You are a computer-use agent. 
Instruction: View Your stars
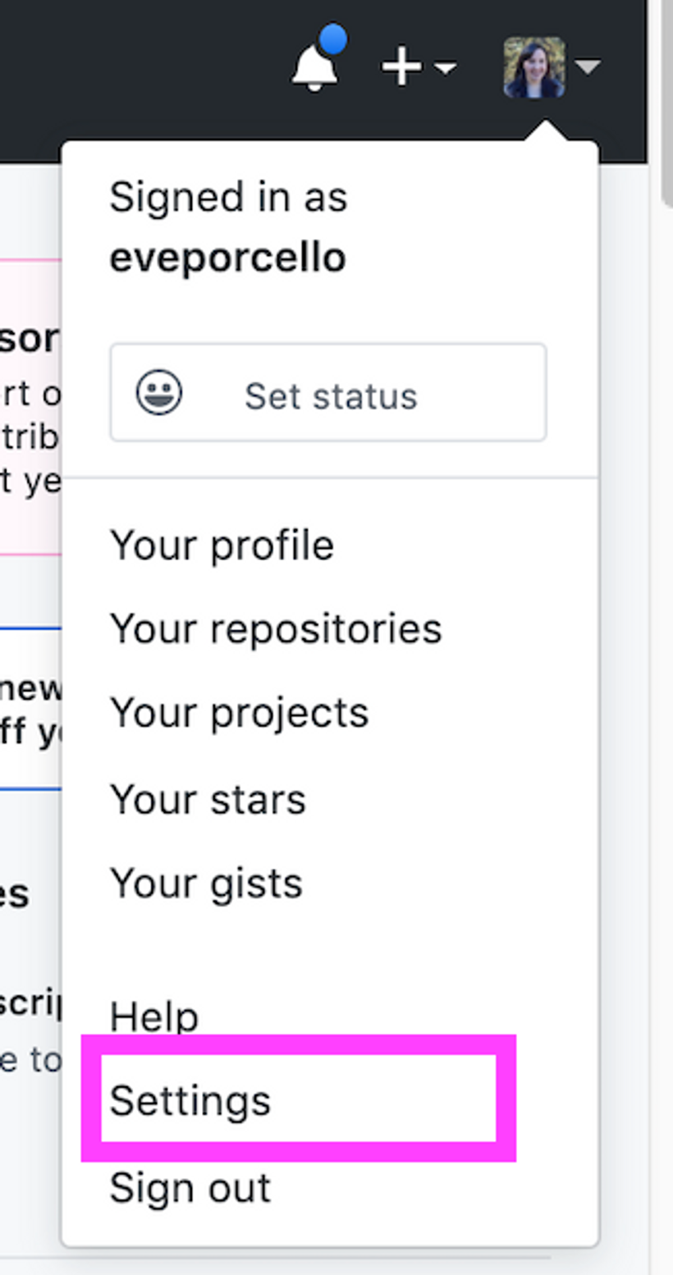(208, 799)
